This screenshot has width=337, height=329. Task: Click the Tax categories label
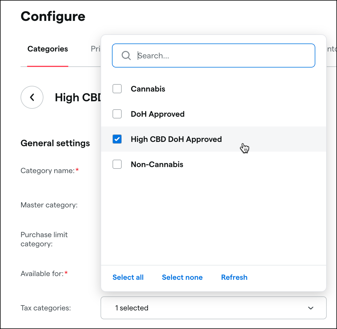46,308
